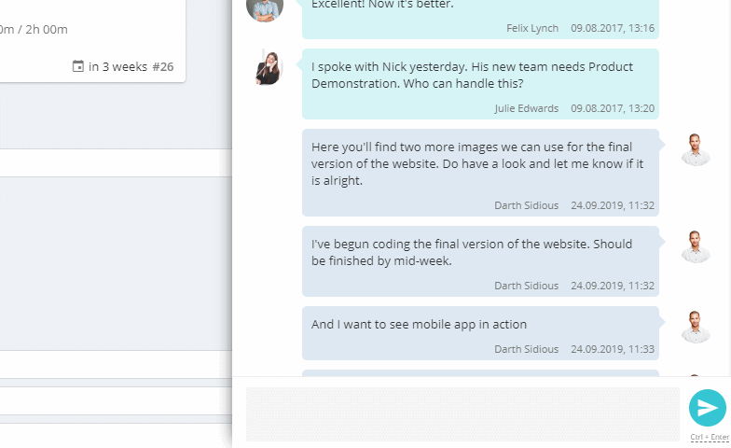Click the 'Ctrl + Enter' shortcut hint

click(710, 437)
